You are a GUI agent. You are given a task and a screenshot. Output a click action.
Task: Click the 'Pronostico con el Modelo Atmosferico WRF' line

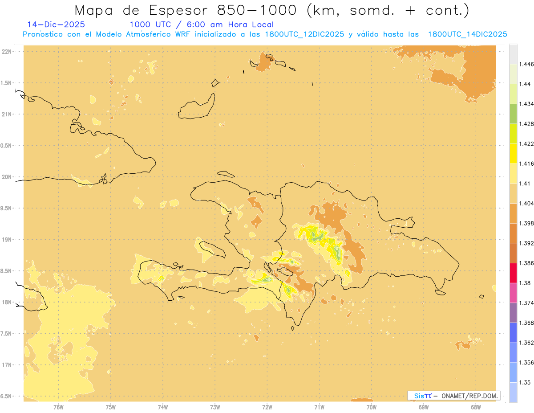(108, 34)
